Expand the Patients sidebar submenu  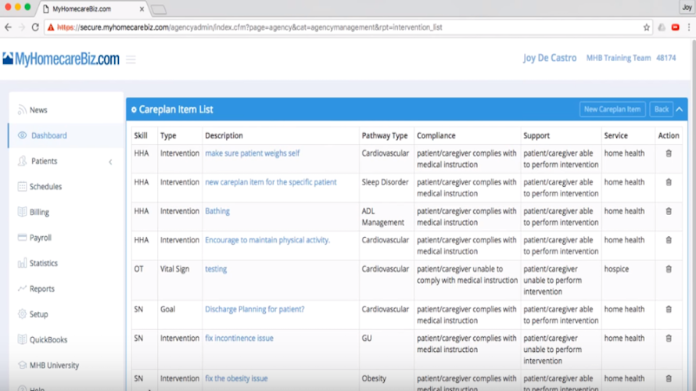coord(110,162)
